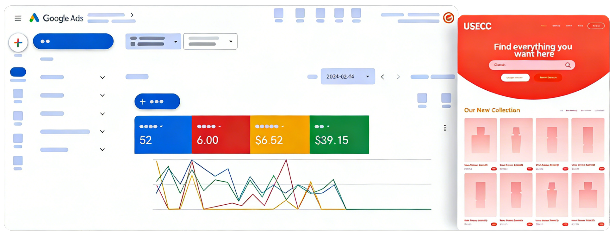This screenshot has height=235, width=615.
Task: Open the hamburger main menu
Action: click(18, 18)
